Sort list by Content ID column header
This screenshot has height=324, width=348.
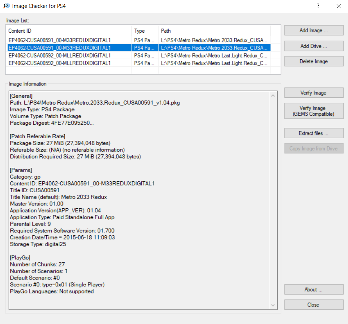[69, 31]
